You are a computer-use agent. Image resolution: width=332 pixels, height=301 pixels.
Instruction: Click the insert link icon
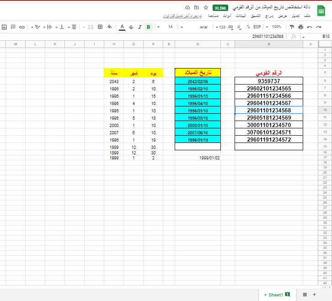(x=22, y=27)
